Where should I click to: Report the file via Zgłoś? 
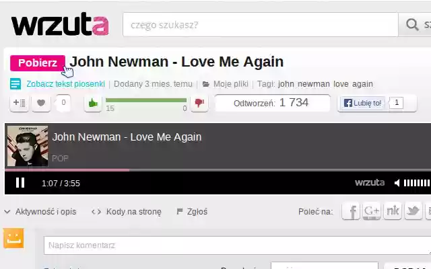tap(192, 212)
